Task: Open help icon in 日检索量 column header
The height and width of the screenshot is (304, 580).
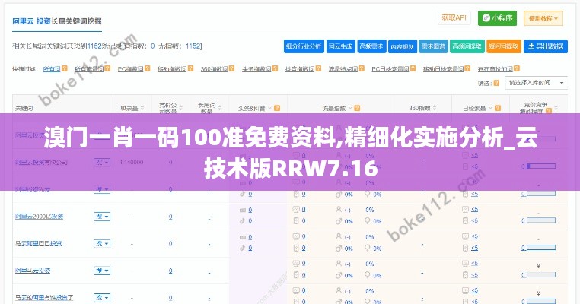Action: pos(498,108)
